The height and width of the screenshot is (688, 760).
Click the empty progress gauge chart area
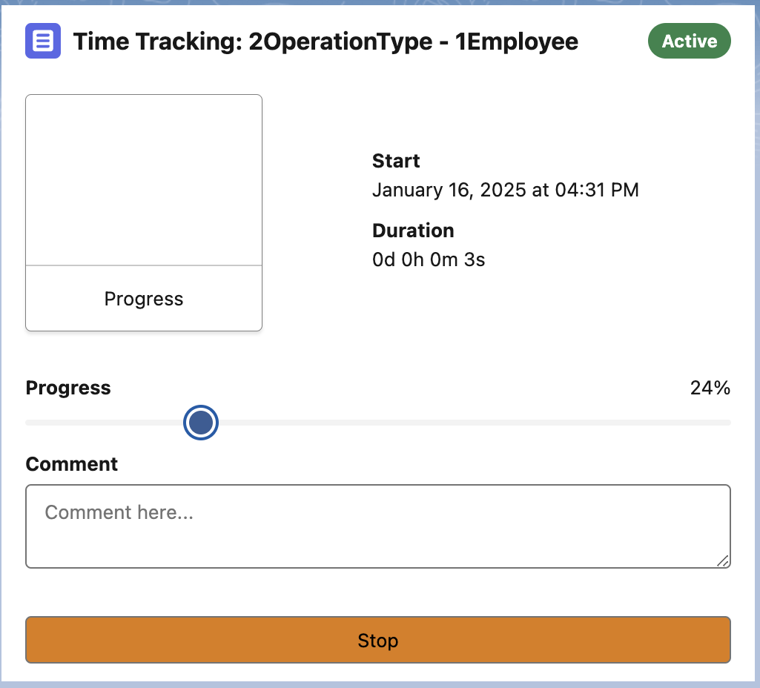(x=144, y=179)
